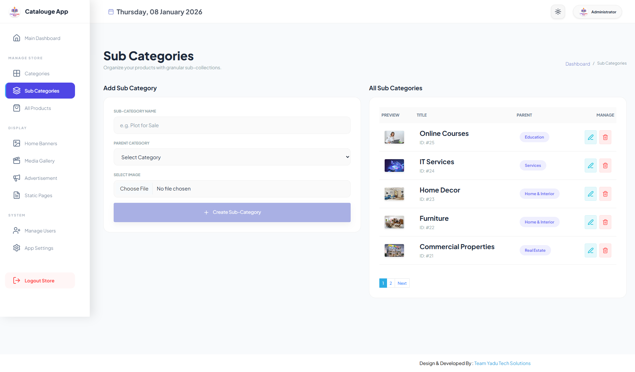Click the Media Gallery clapperboard icon

(17, 161)
